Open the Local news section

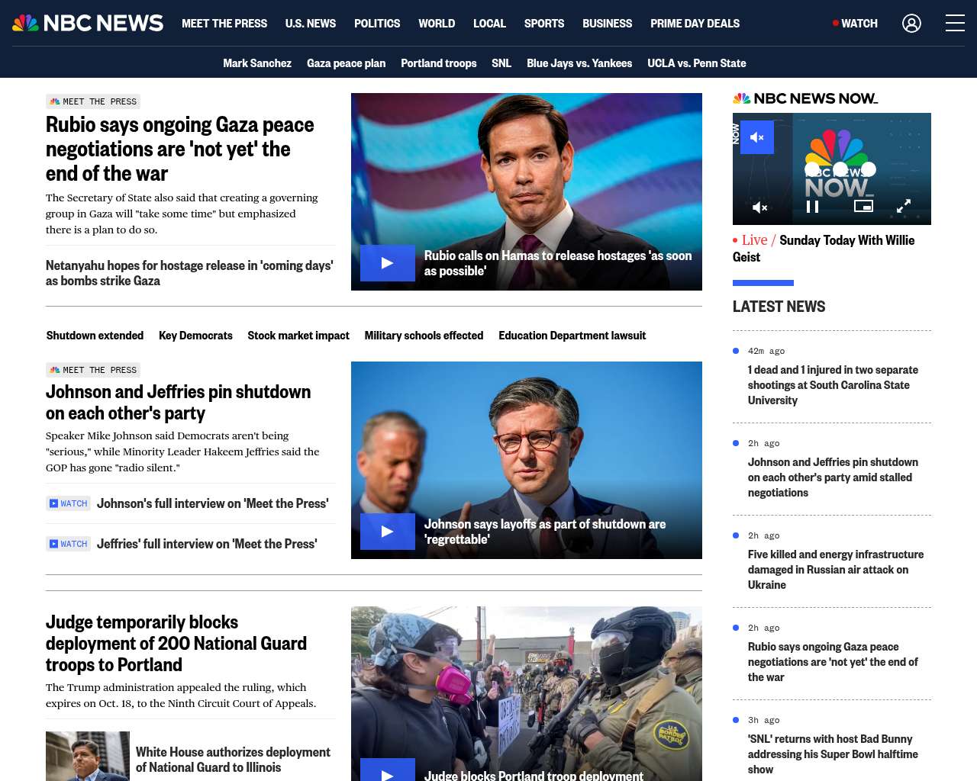pos(489,24)
